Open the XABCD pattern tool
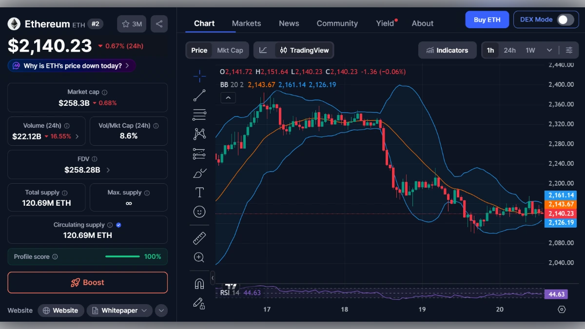585x329 pixels. (x=199, y=134)
